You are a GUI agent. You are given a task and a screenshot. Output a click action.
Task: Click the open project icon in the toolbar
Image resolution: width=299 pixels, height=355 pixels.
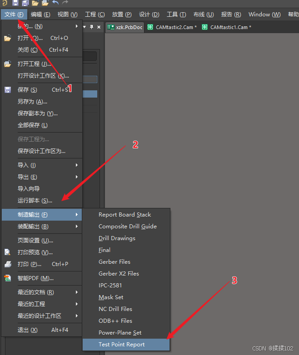pos(45,3)
